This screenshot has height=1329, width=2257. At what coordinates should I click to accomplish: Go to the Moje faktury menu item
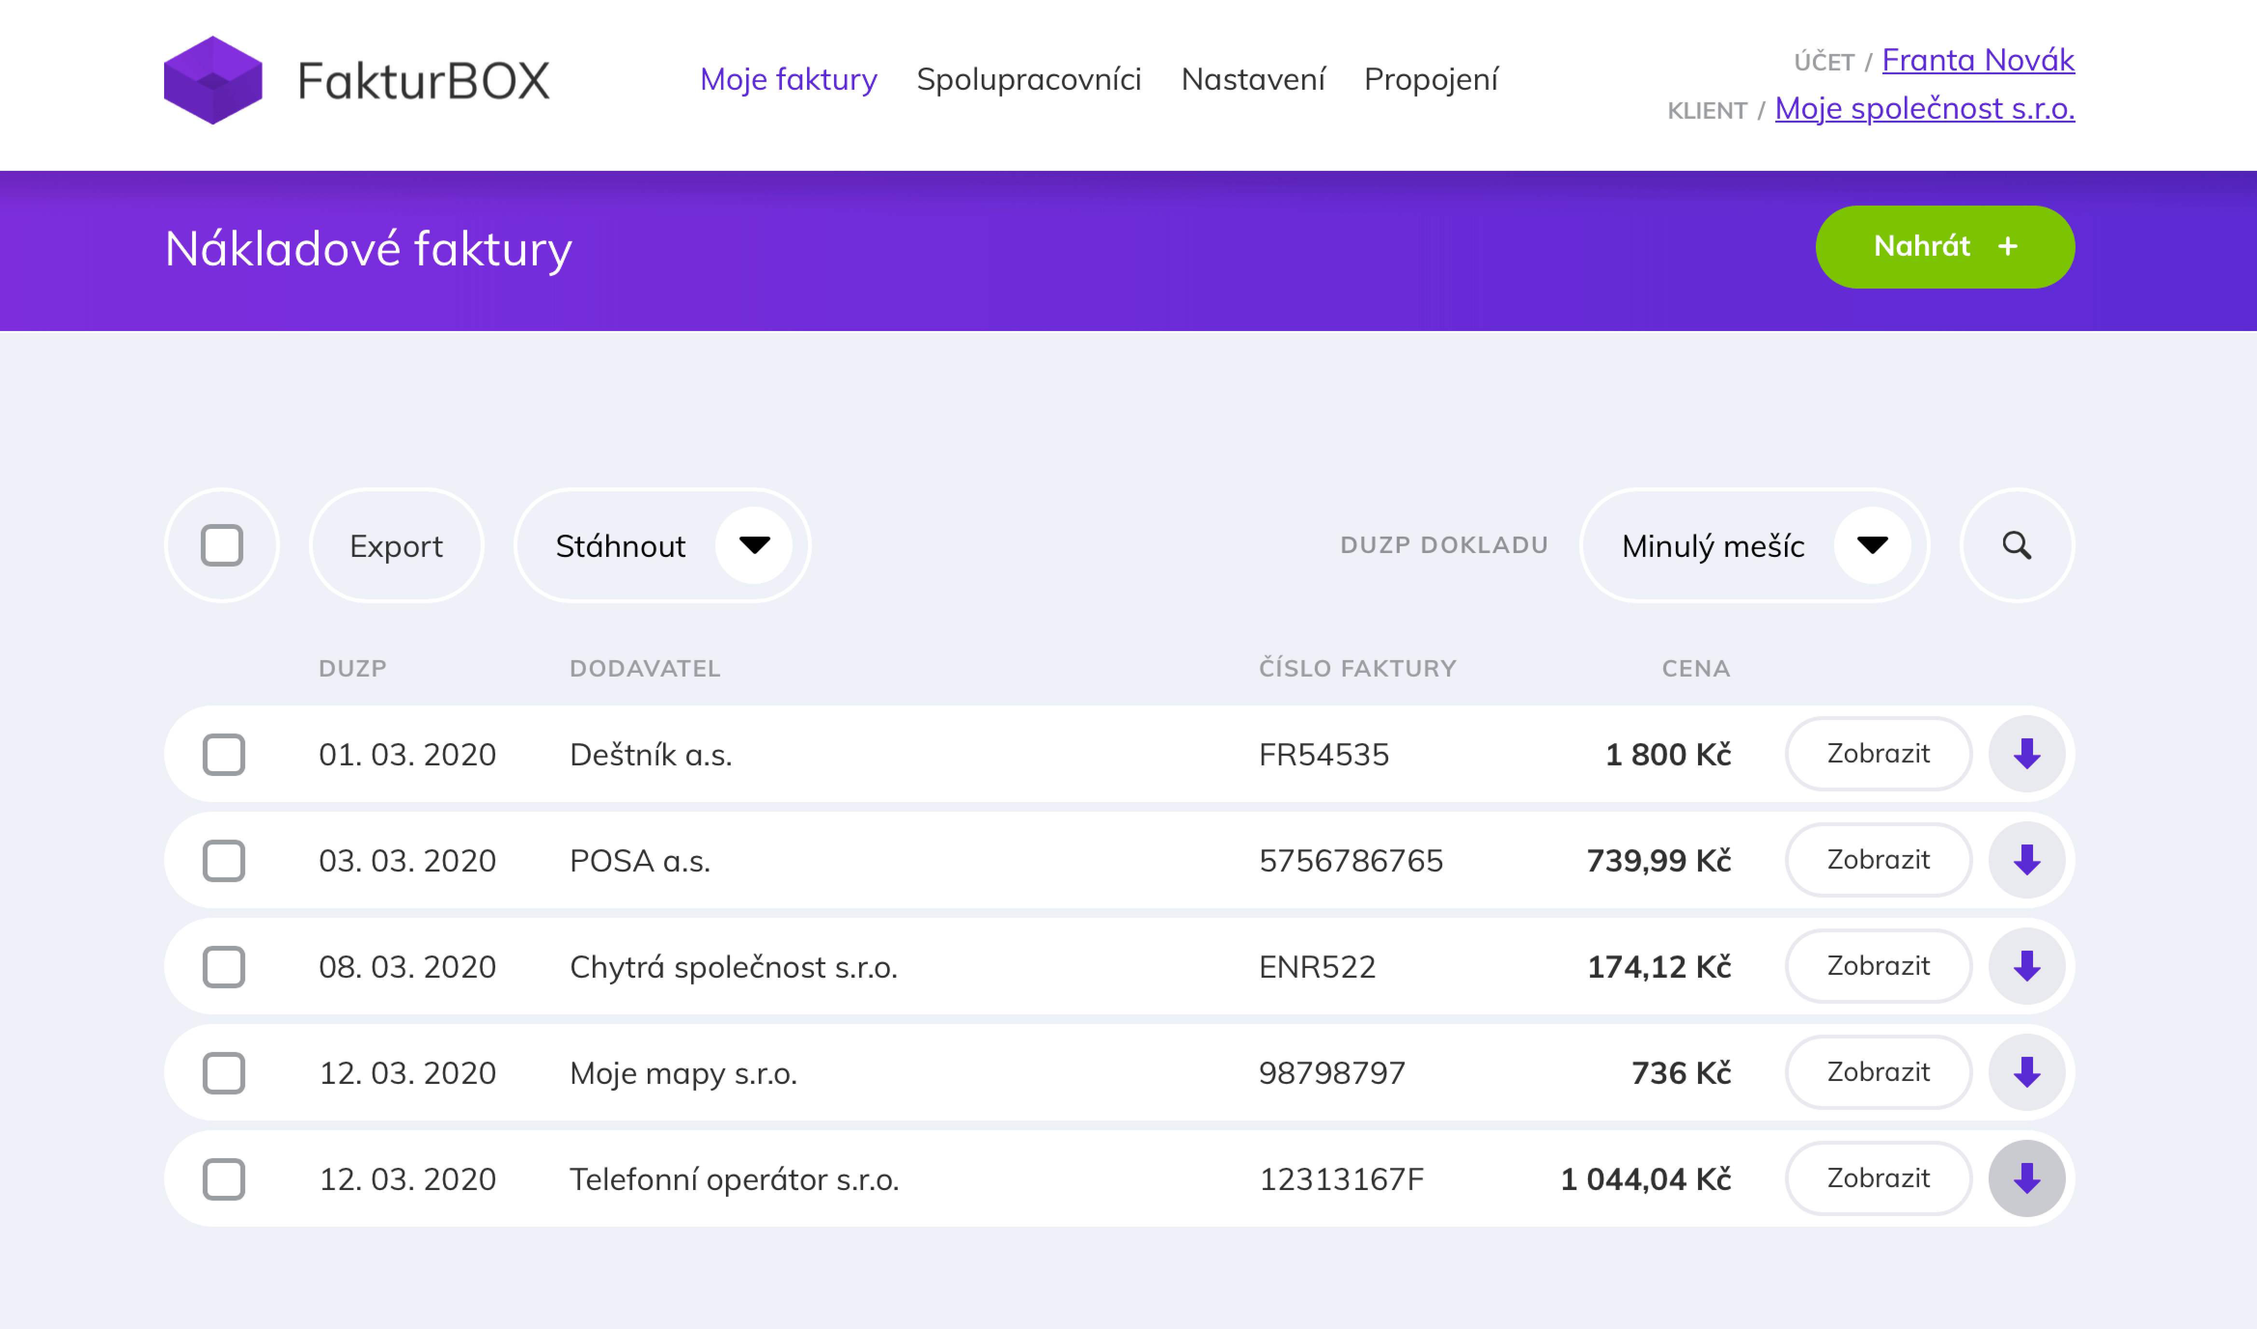click(x=788, y=80)
